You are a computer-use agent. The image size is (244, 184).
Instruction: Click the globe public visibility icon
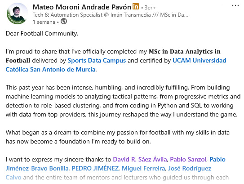pos(64,21)
